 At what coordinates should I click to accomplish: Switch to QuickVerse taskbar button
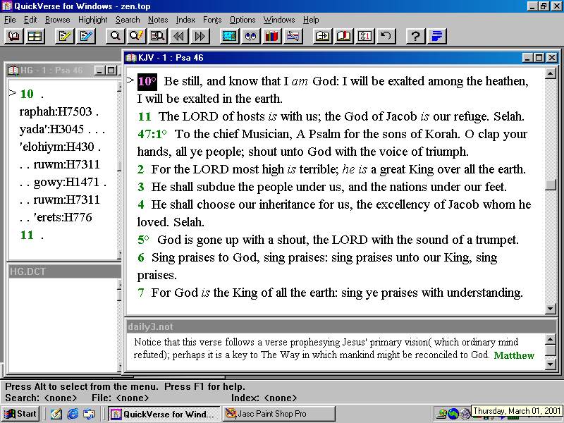pos(164,414)
